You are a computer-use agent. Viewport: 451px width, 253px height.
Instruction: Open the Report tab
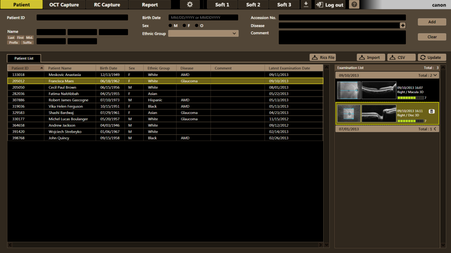point(150,4)
